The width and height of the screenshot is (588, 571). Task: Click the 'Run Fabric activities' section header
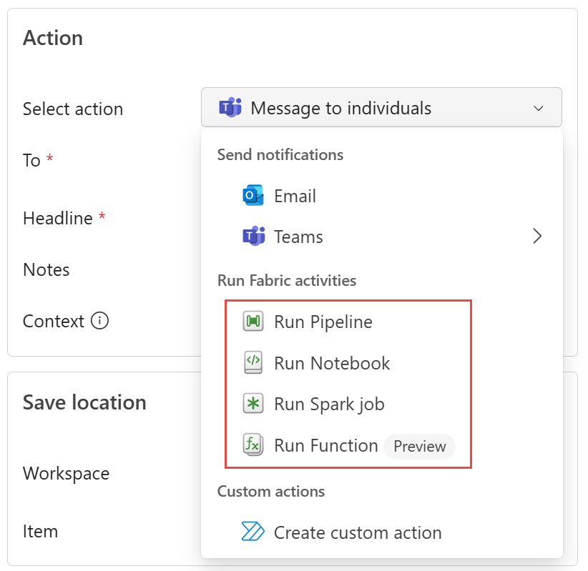click(287, 280)
